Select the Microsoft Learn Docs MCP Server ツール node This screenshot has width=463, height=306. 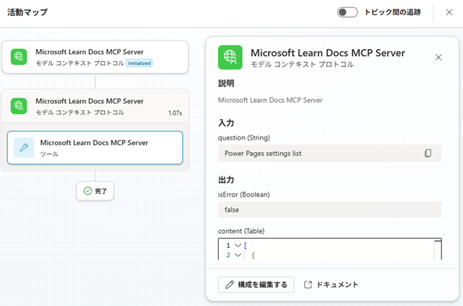pyautogui.click(x=95, y=148)
